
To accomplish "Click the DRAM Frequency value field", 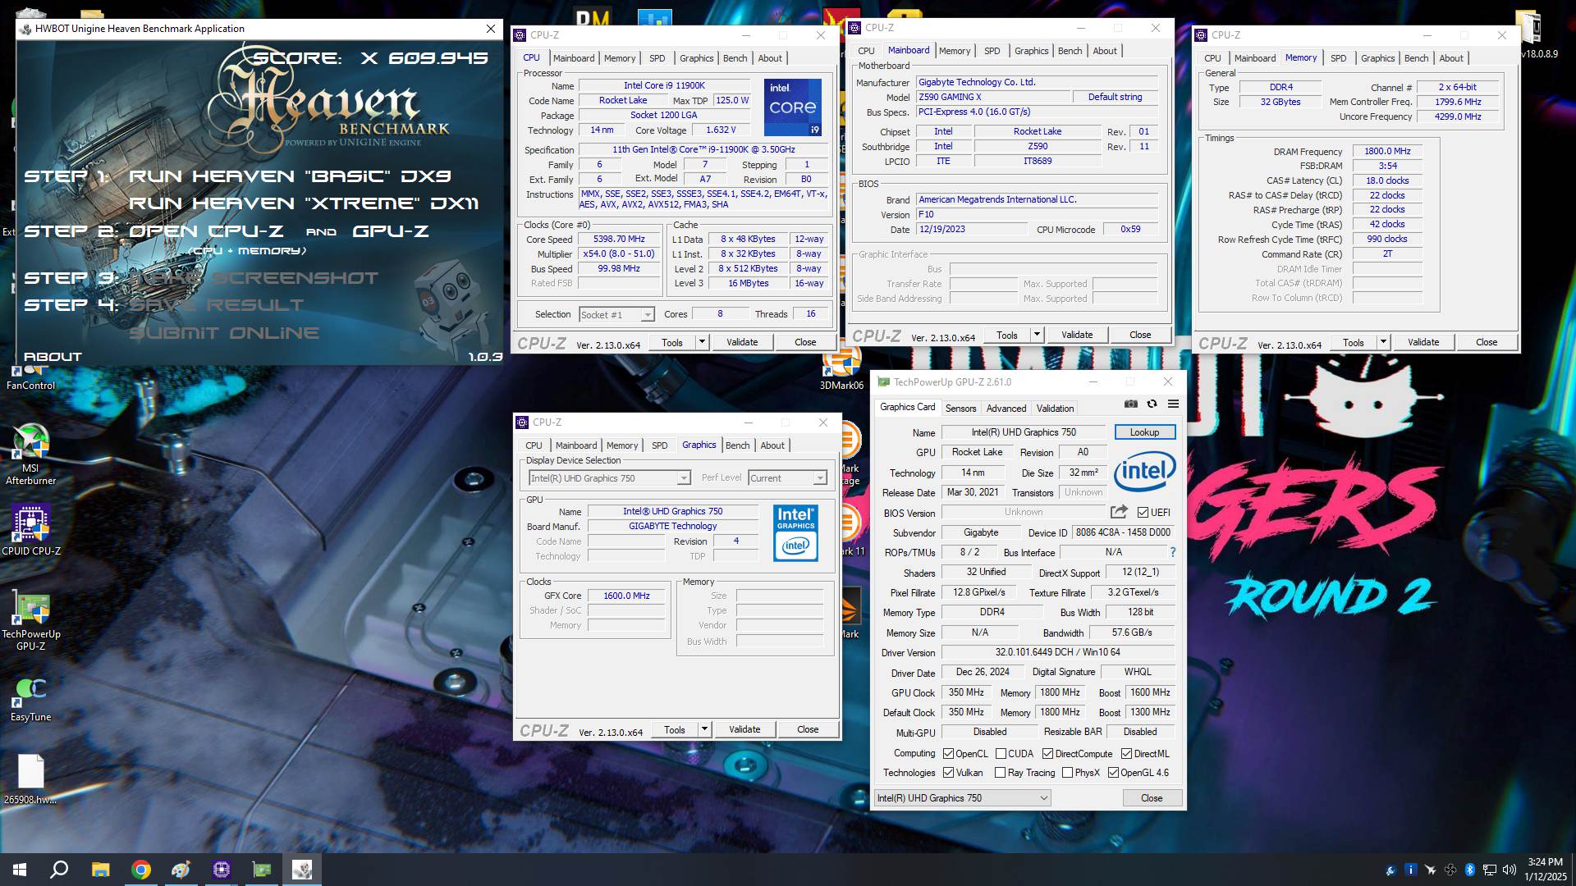I will pos(1387,151).
